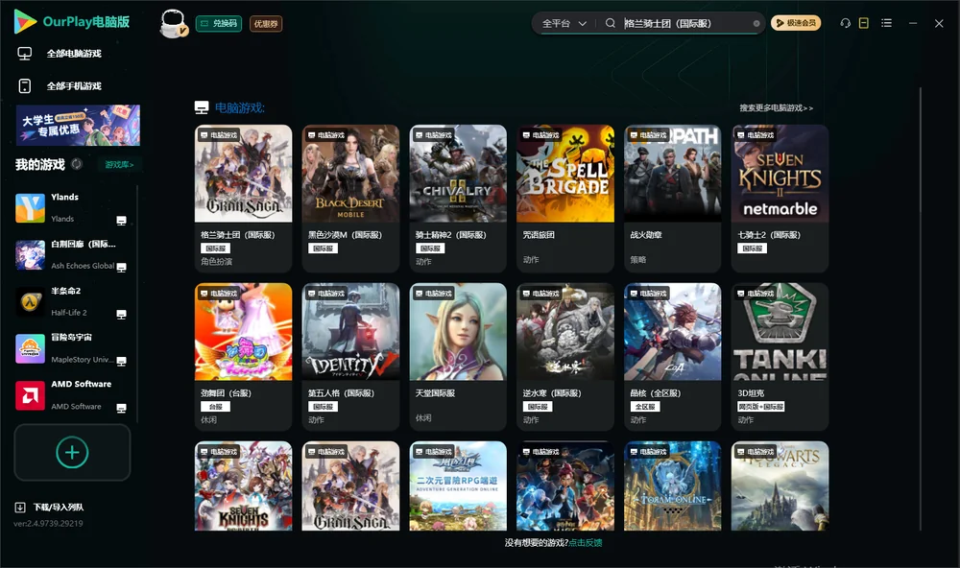Click the 白荆回廊 game icon in sidebar
This screenshot has height=568, width=960.
tap(30, 254)
